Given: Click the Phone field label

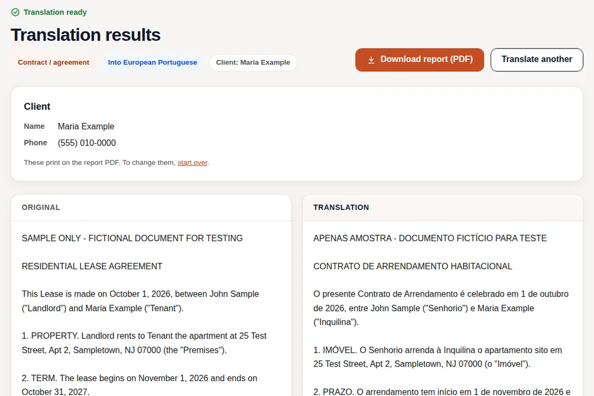Looking at the screenshot, I should [36, 143].
